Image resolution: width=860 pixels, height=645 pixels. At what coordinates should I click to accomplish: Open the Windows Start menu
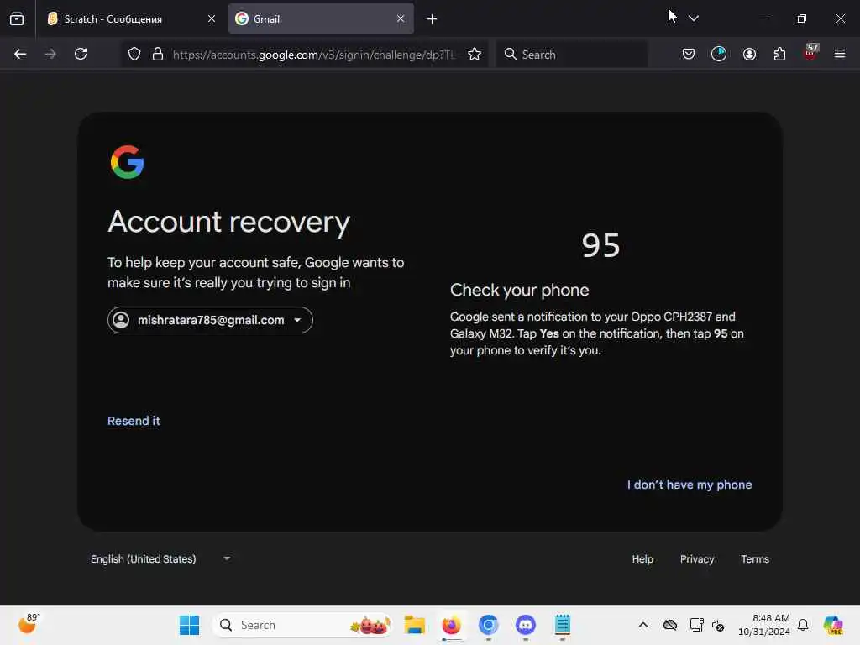190,625
